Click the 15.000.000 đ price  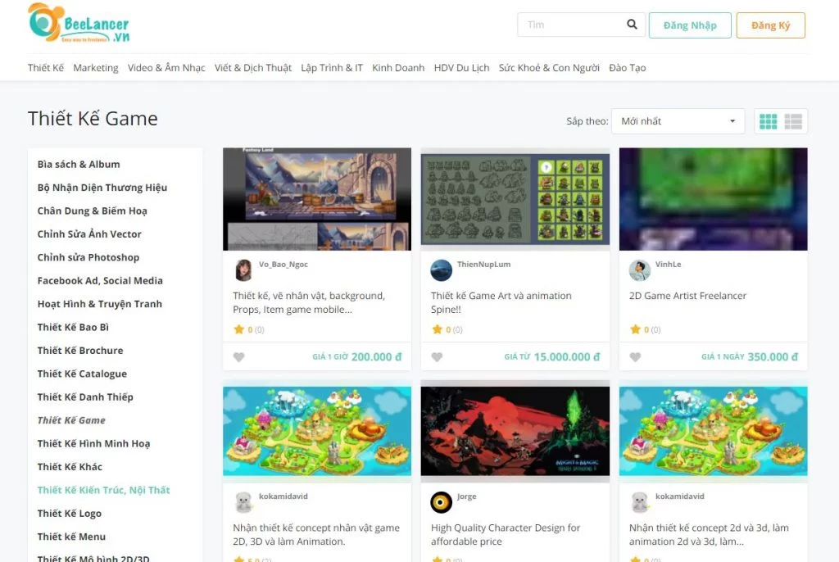click(x=567, y=357)
